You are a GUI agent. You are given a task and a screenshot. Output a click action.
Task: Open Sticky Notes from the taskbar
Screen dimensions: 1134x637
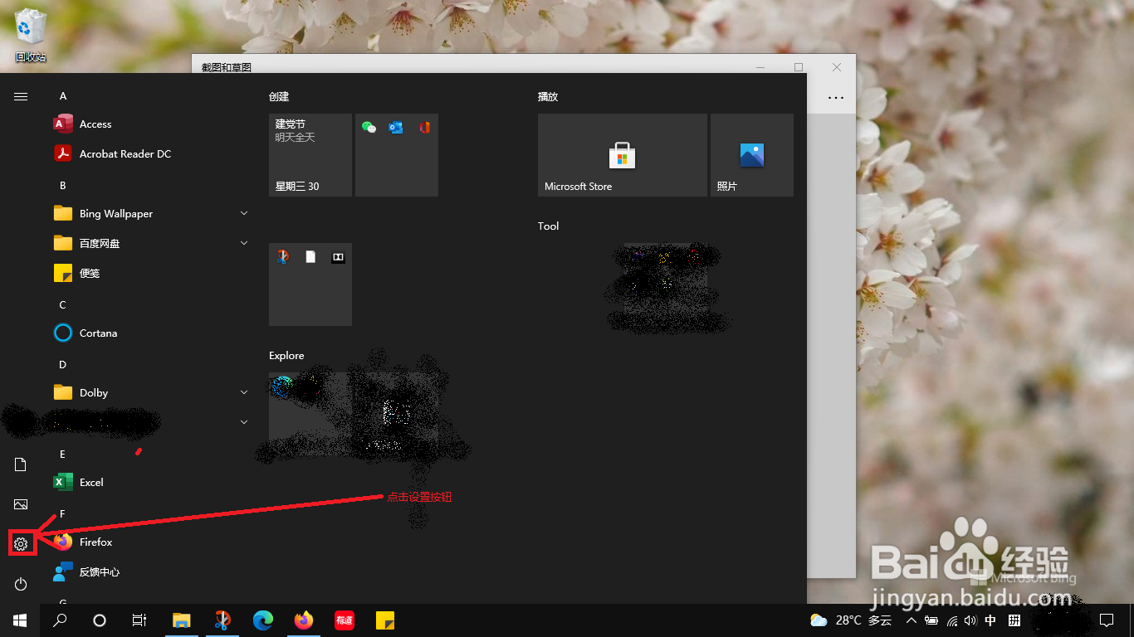click(384, 620)
